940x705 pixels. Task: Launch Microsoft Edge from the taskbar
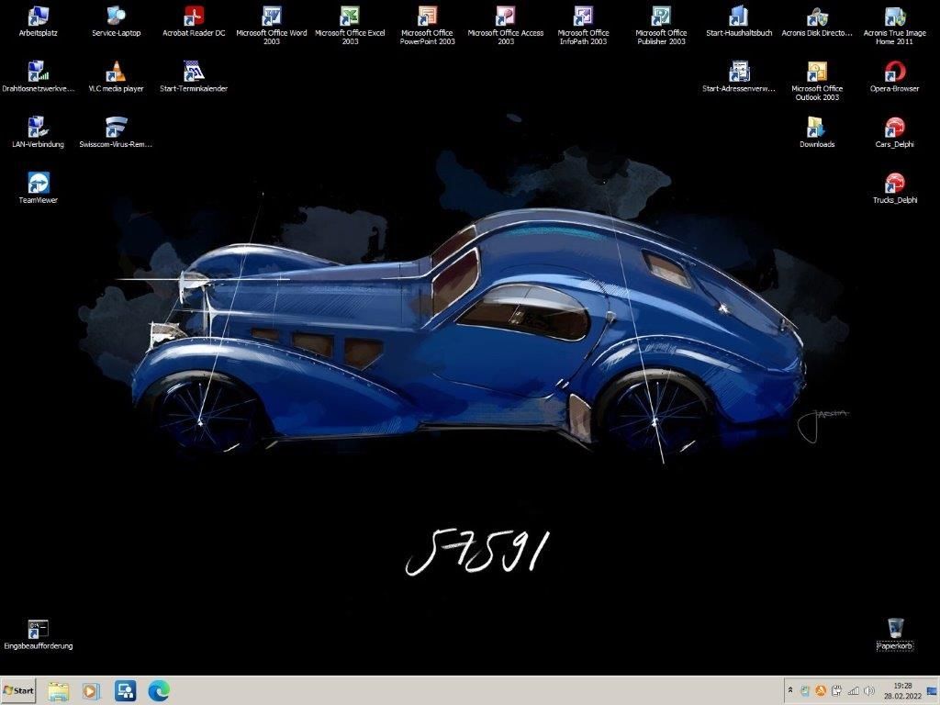tap(159, 690)
